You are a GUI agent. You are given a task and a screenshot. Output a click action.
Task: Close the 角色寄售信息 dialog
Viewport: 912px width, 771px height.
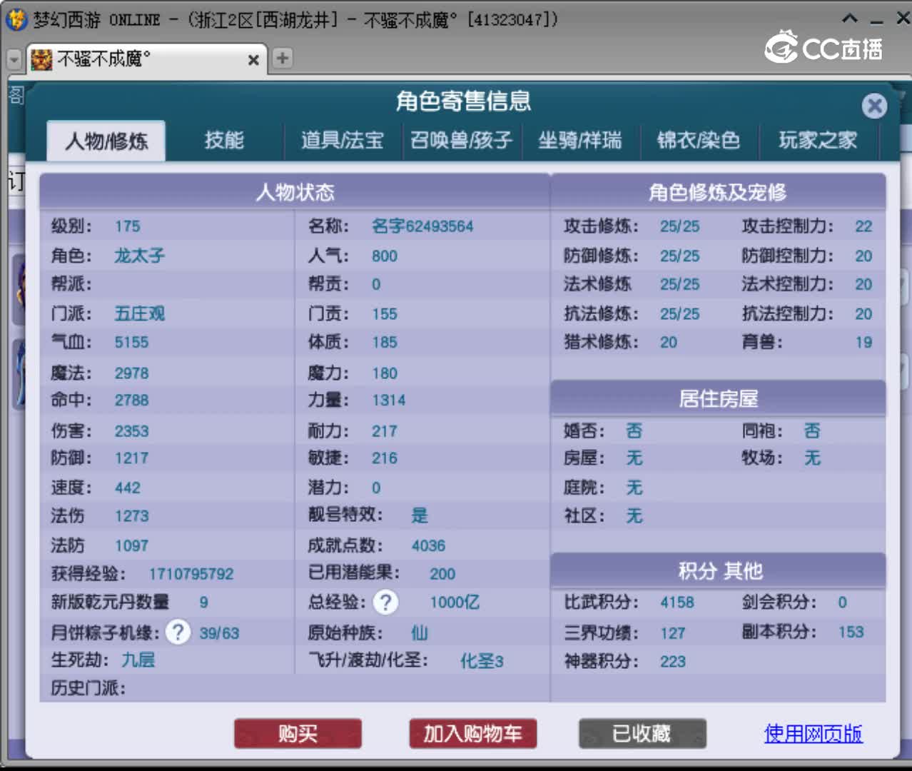tap(874, 106)
